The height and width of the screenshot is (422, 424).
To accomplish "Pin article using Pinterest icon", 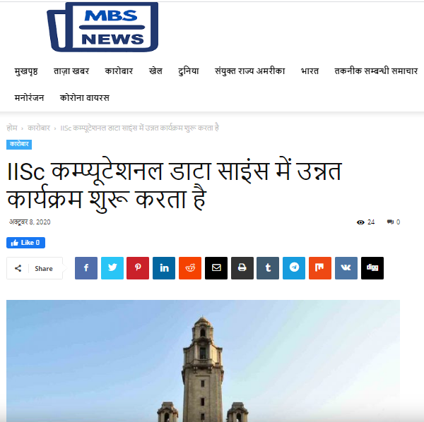I will [138, 268].
